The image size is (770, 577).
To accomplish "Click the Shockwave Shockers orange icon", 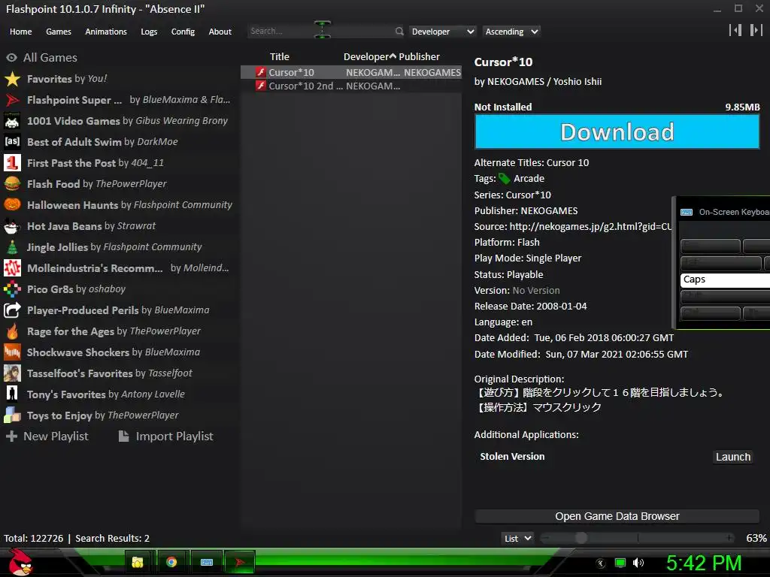I will pyautogui.click(x=12, y=352).
